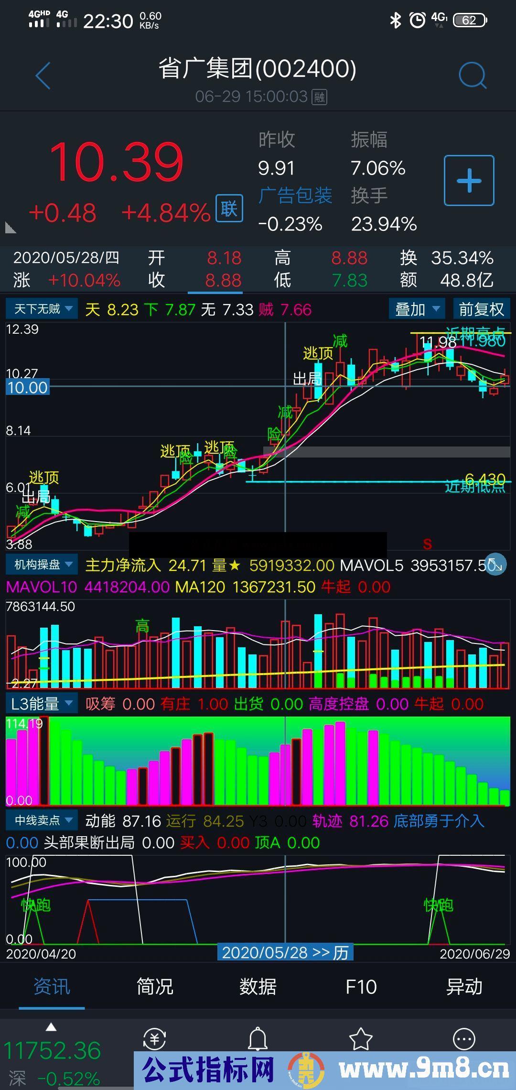Tap the stock title 省广集团(002400)

click(x=258, y=68)
